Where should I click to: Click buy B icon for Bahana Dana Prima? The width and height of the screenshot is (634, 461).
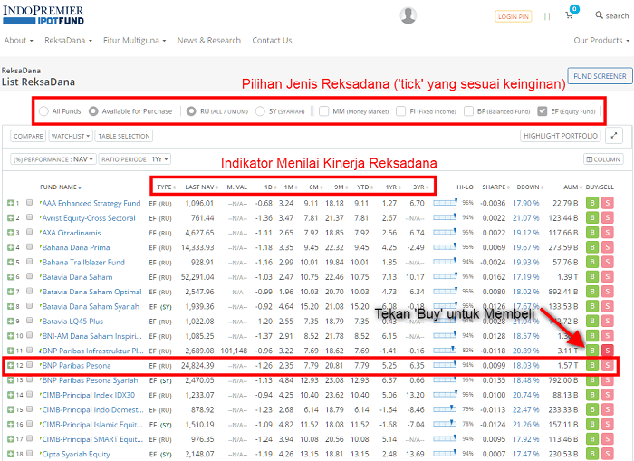[592, 247]
